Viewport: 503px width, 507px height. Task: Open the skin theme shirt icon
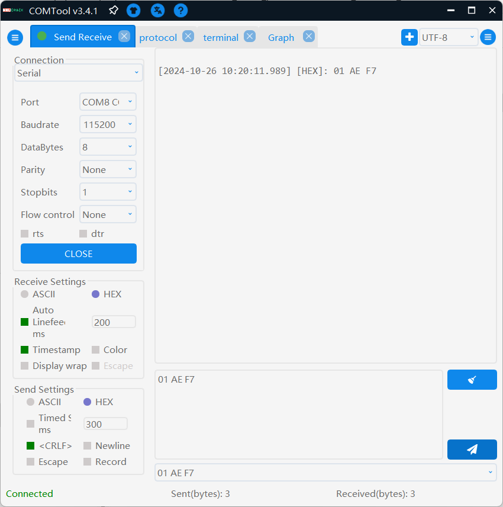pyautogui.click(x=133, y=11)
